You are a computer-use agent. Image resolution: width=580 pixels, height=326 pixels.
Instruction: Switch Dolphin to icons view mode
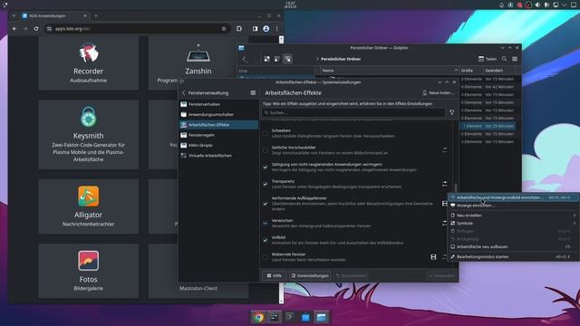(267, 59)
